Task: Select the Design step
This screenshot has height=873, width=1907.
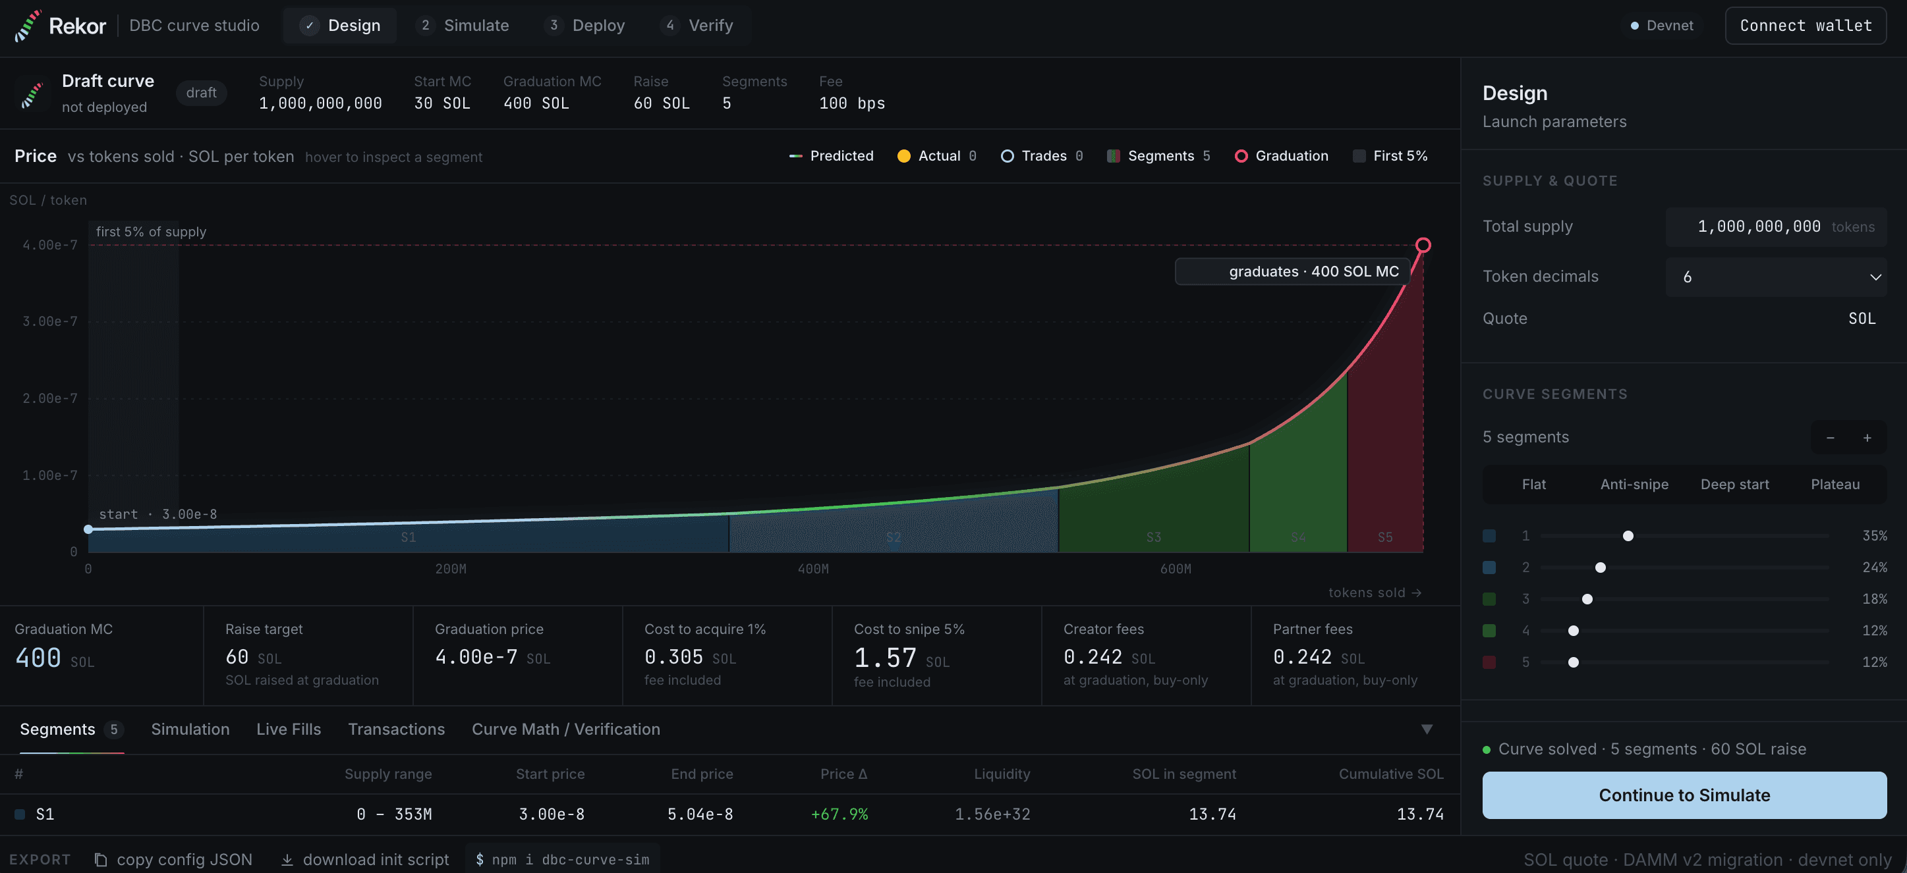Action: [340, 26]
